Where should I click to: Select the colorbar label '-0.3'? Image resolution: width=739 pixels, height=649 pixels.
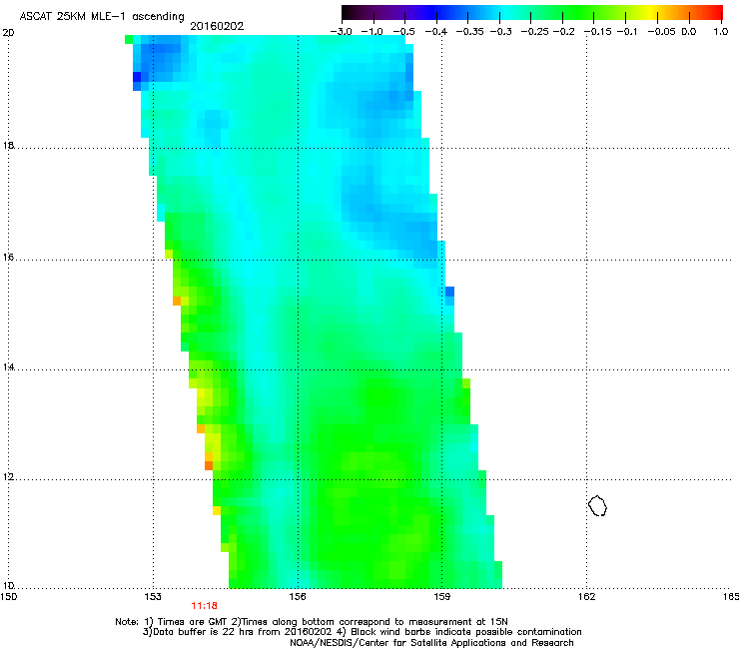tap(501, 32)
